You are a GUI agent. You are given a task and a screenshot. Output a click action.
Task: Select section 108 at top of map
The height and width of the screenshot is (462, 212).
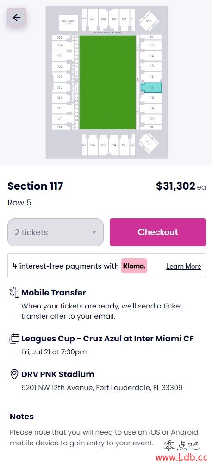(103, 19)
